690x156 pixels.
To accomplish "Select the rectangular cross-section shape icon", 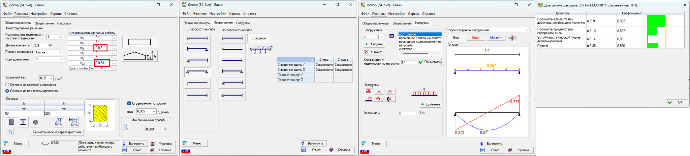I will pyautogui.click(x=11, y=122).
